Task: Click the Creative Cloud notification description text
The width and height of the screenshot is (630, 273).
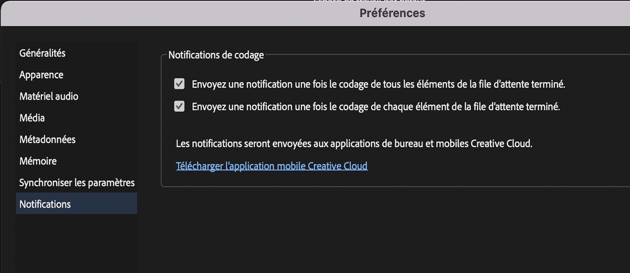Action: pos(354,143)
